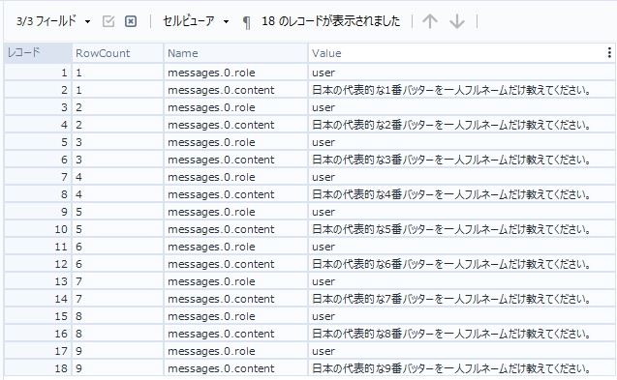The width and height of the screenshot is (617, 380).
Task: Click the up arrow previous record icon
Action: [430, 21]
